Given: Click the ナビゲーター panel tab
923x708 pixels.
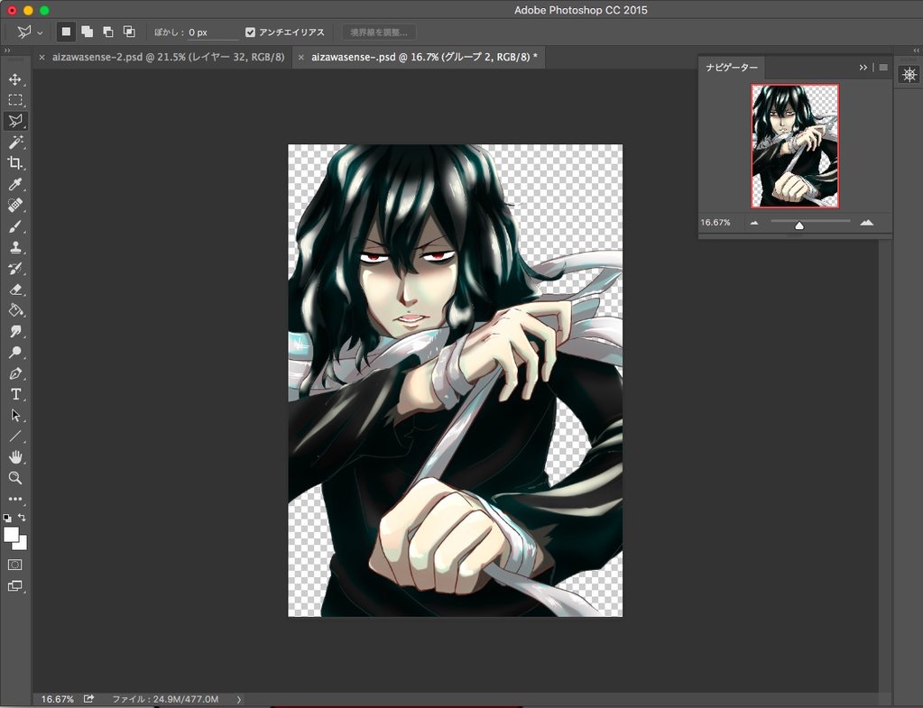Looking at the screenshot, I should point(732,68).
